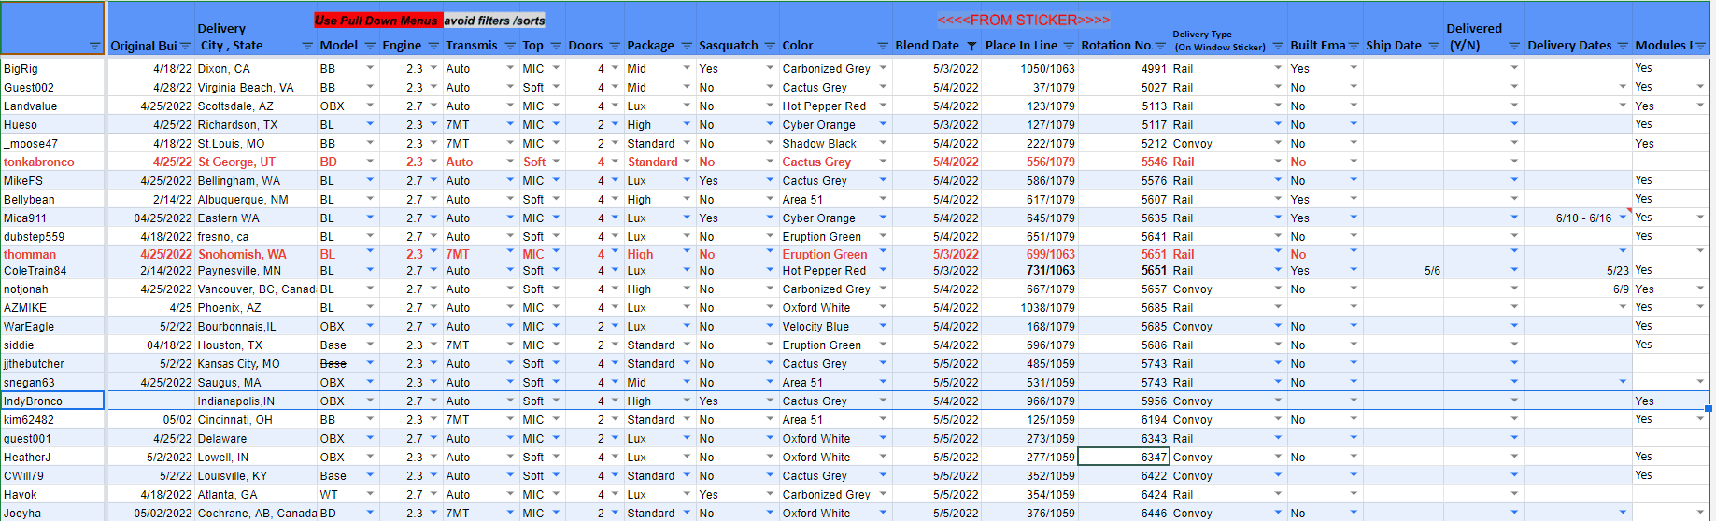Screen dimensions: 1716x521
Task: Select the thomman username cell
Action: 52,254
